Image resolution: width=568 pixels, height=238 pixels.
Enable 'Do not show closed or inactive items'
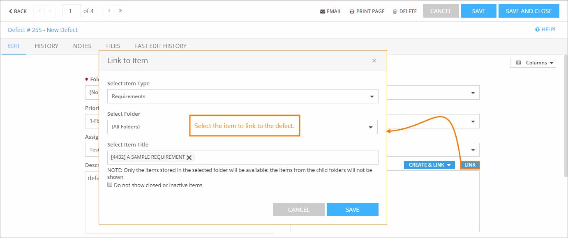pos(110,184)
